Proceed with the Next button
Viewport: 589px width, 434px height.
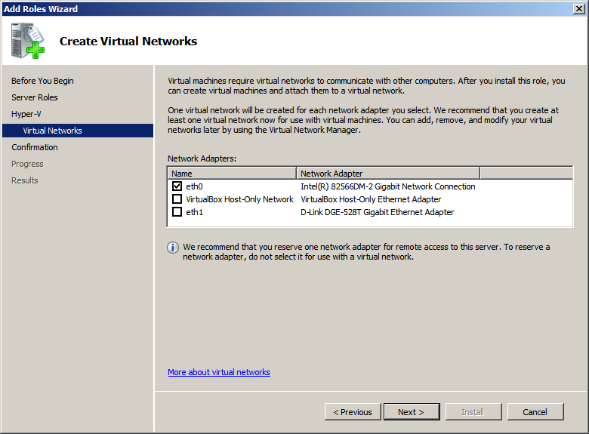411,412
